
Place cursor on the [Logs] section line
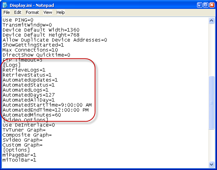tap(12, 65)
